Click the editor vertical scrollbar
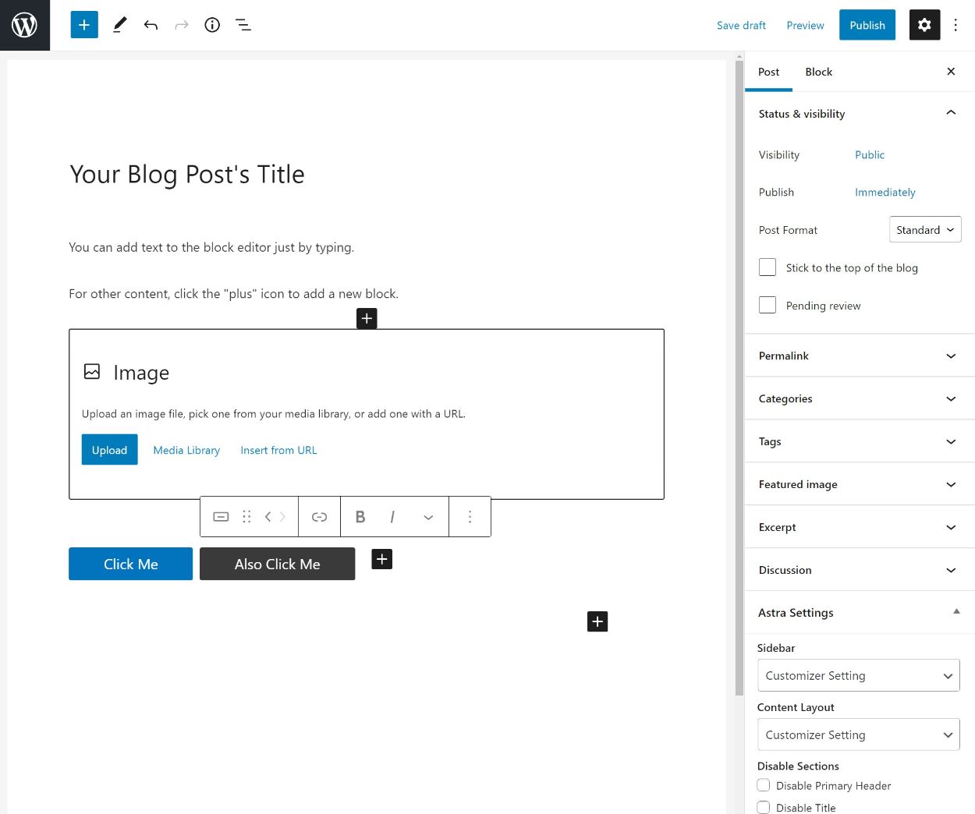Viewport: 975px width, 814px height. pyautogui.click(x=739, y=377)
